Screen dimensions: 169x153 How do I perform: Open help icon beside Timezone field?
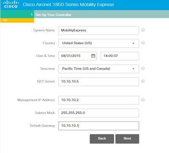click(x=143, y=68)
